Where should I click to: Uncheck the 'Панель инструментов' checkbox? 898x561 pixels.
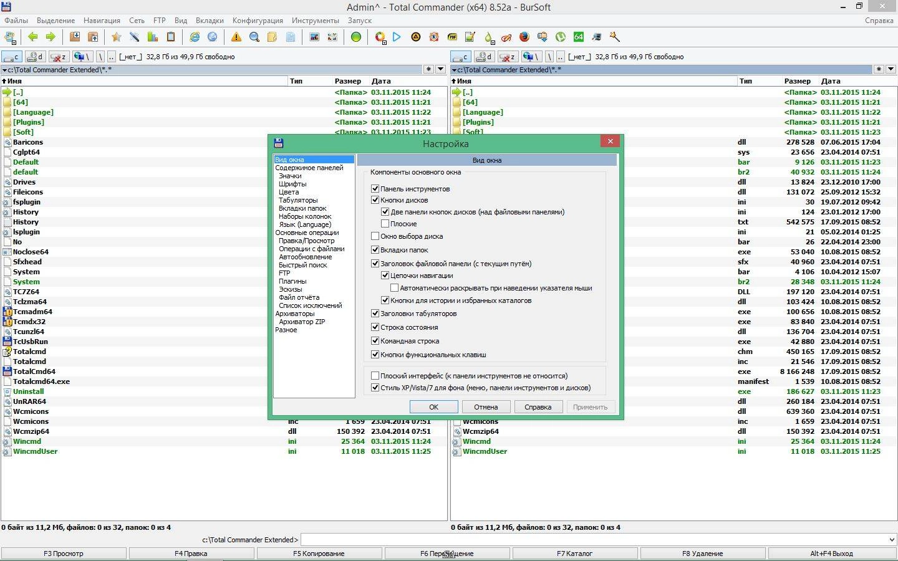click(375, 188)
